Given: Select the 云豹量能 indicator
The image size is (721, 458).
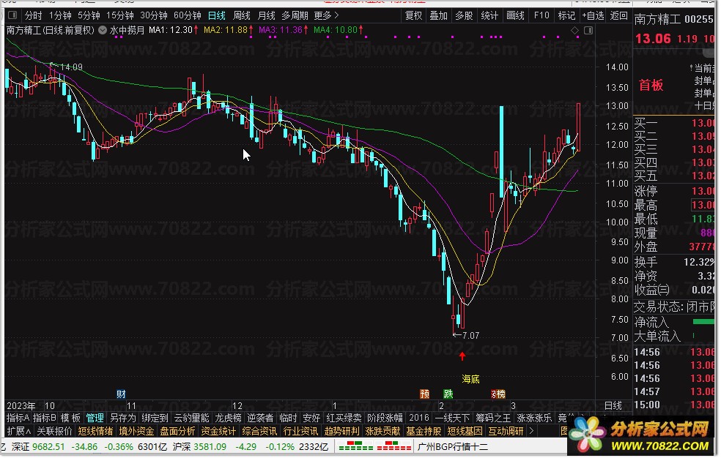Looking at the screenshot, I should [191, 418].
